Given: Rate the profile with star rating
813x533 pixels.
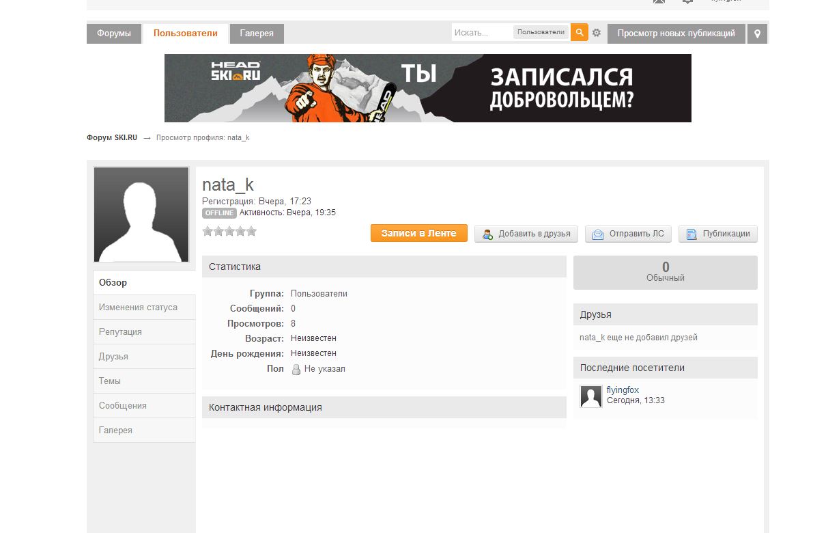Looking at the screenshot, I should [x=229, y=232].
